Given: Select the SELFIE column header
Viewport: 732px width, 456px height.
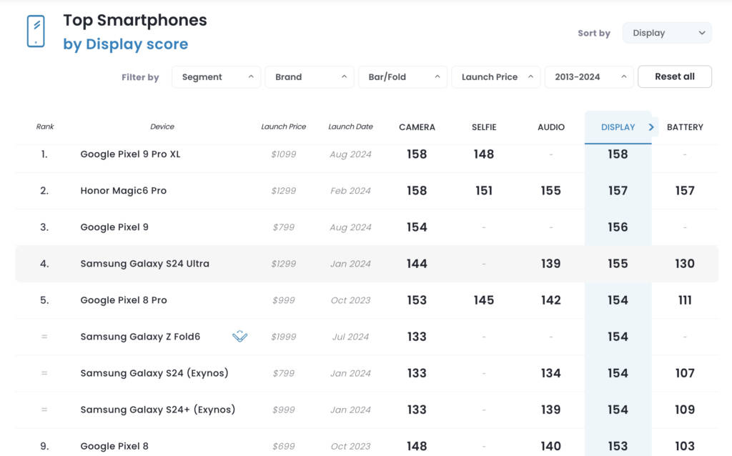Looking at the screenshot, I should tap(484, 127).
